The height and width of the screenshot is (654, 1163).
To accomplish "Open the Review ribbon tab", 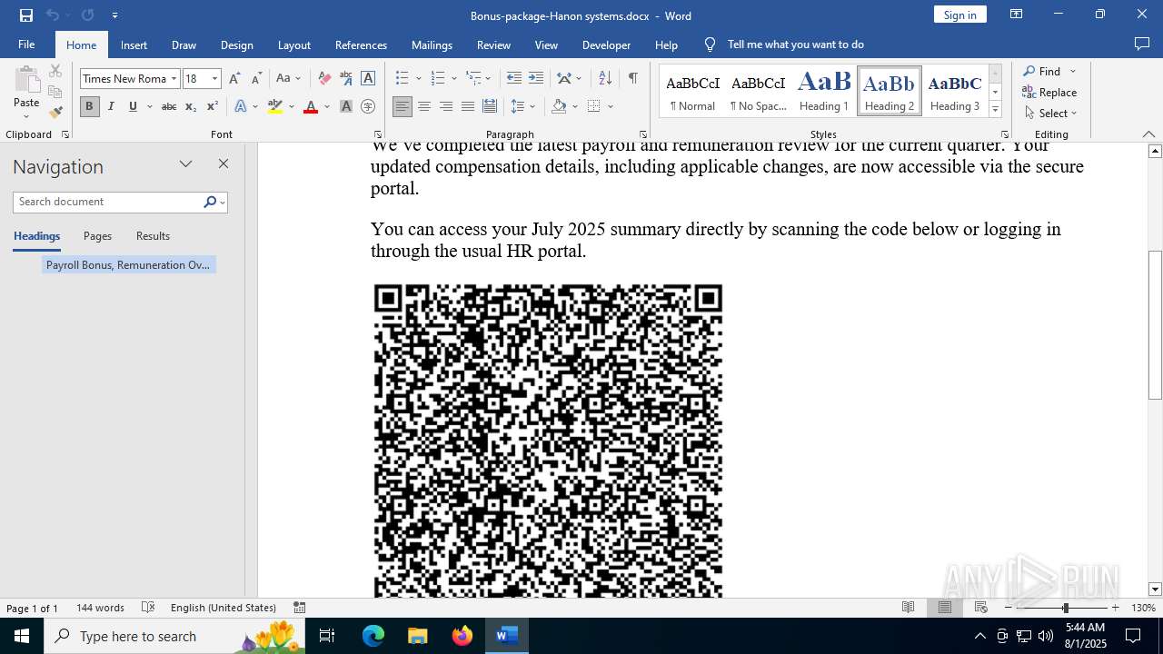I will pos(493,45).
